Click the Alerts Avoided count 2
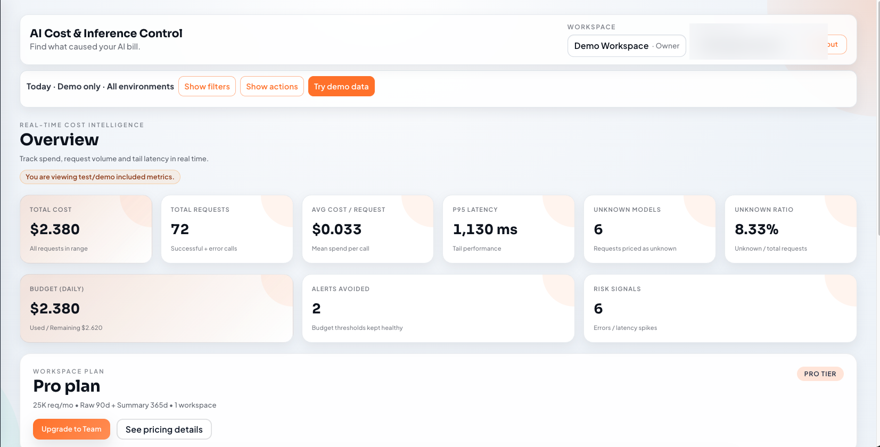The width and height of the screenshot is (880, 447). 316,309
